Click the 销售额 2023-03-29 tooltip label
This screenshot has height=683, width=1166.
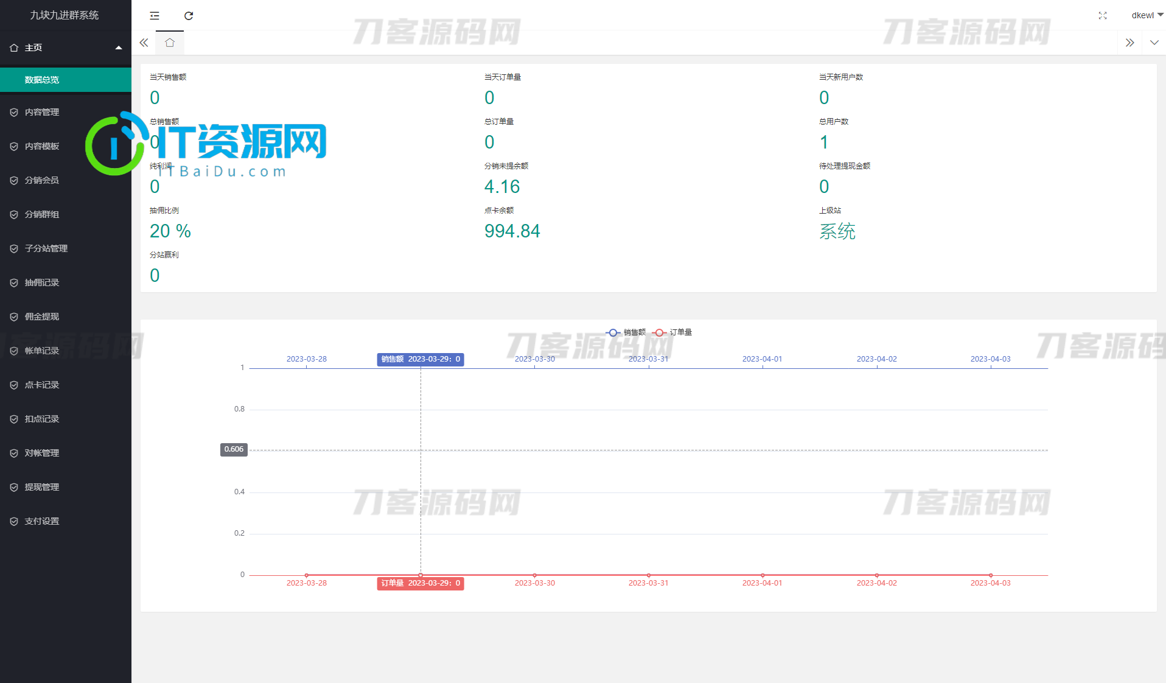(x=421, y=359)
